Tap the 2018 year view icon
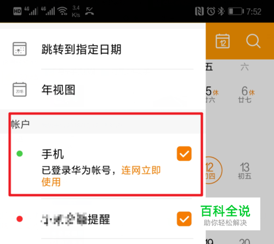Viewport: 274px width, 244px height. coord(20,89)
